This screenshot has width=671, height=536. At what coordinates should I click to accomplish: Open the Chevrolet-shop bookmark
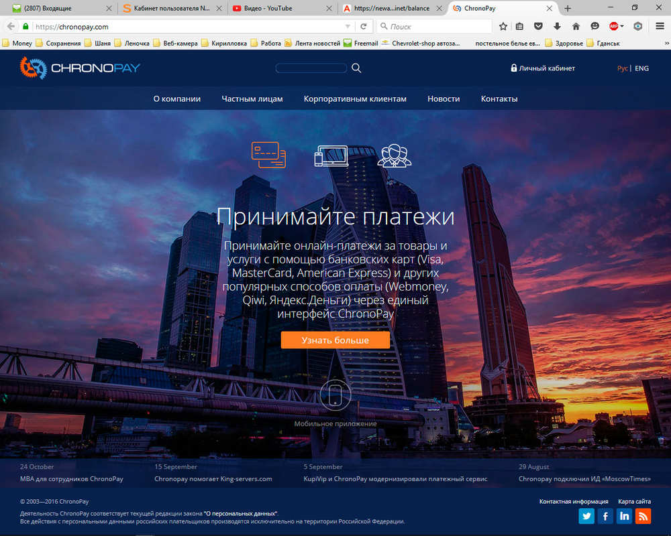point(421,43)
